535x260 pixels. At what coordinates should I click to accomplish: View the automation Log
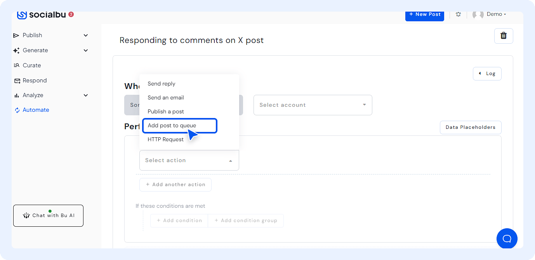click(487, 74)
